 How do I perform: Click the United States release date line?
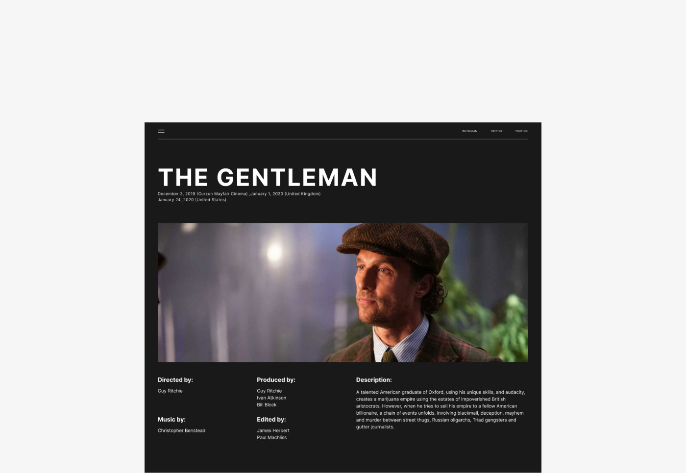(192, 200)
